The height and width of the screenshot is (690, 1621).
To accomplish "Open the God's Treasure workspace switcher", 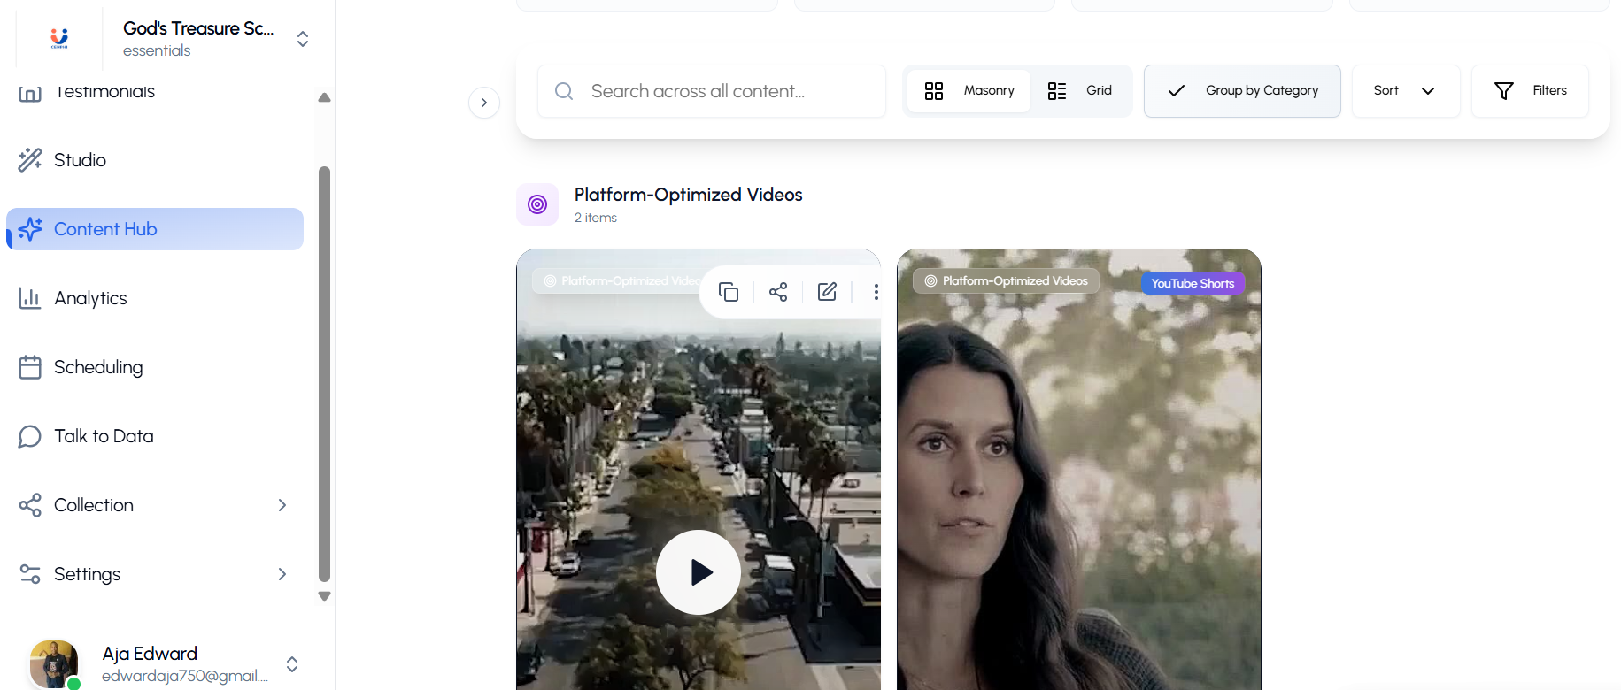I will click(x=303, y=39).
